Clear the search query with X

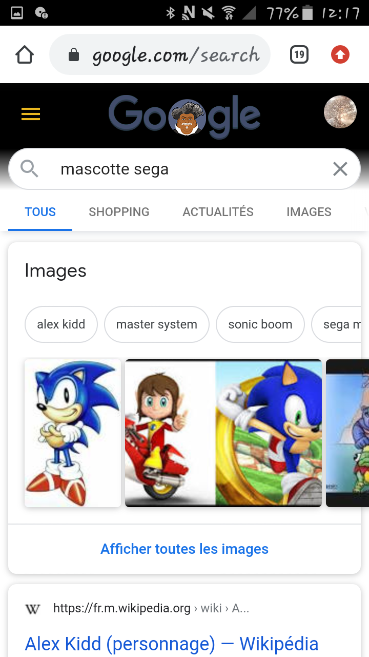click(x=340, y=169)
